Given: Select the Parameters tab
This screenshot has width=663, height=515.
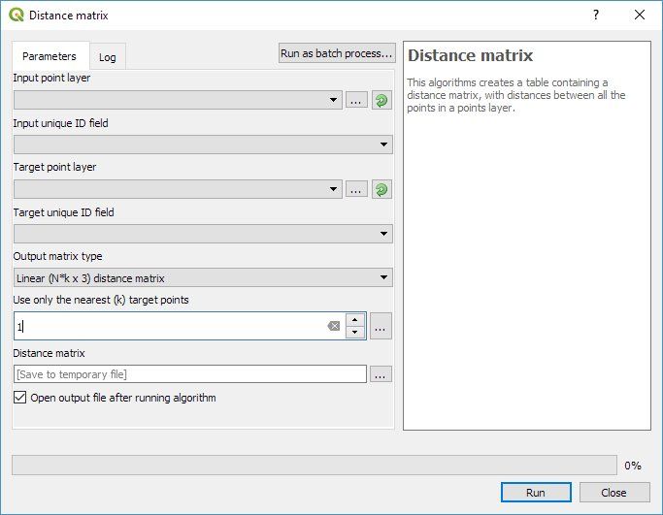Looking at the screenshot, I should (x=50, y=57).
